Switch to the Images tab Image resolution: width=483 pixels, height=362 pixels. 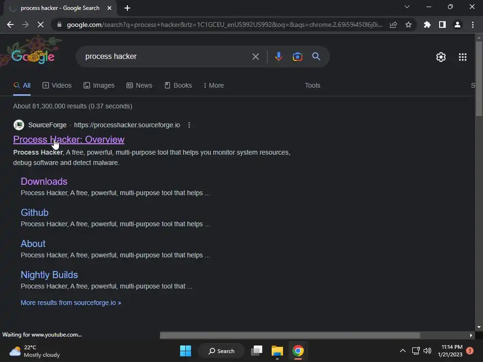tap(99, 86)
